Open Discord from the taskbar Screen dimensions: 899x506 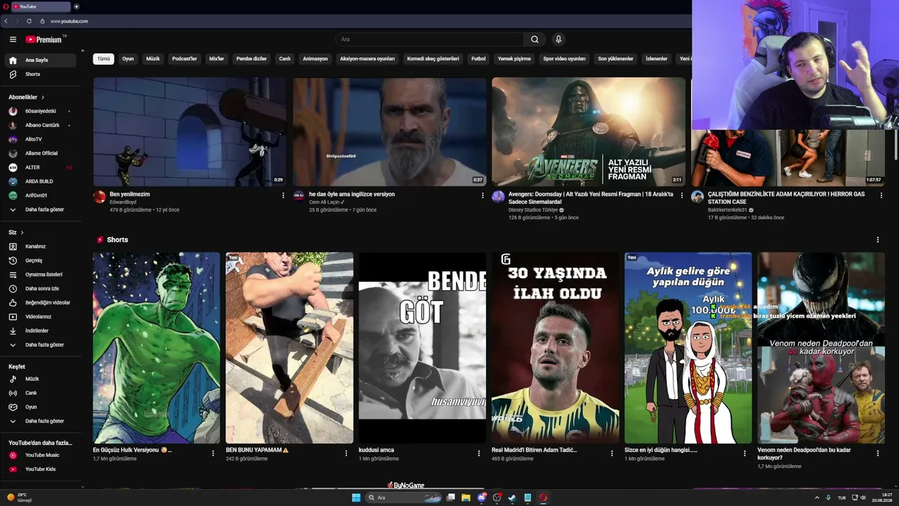tap(481, 498)
